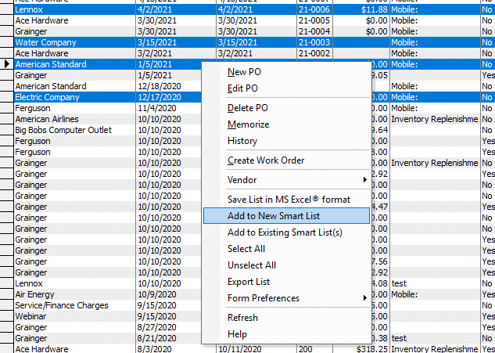Click PO number 21-0003 cell
This screenshot has width=495, height=353.
pyautogui.click(x=314, y=42)
